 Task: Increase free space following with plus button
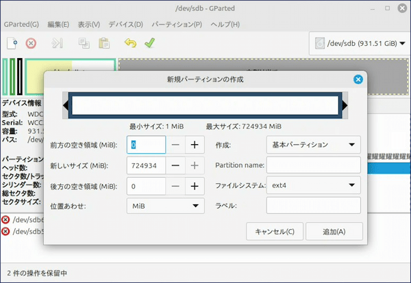click(x=195, y=186)
